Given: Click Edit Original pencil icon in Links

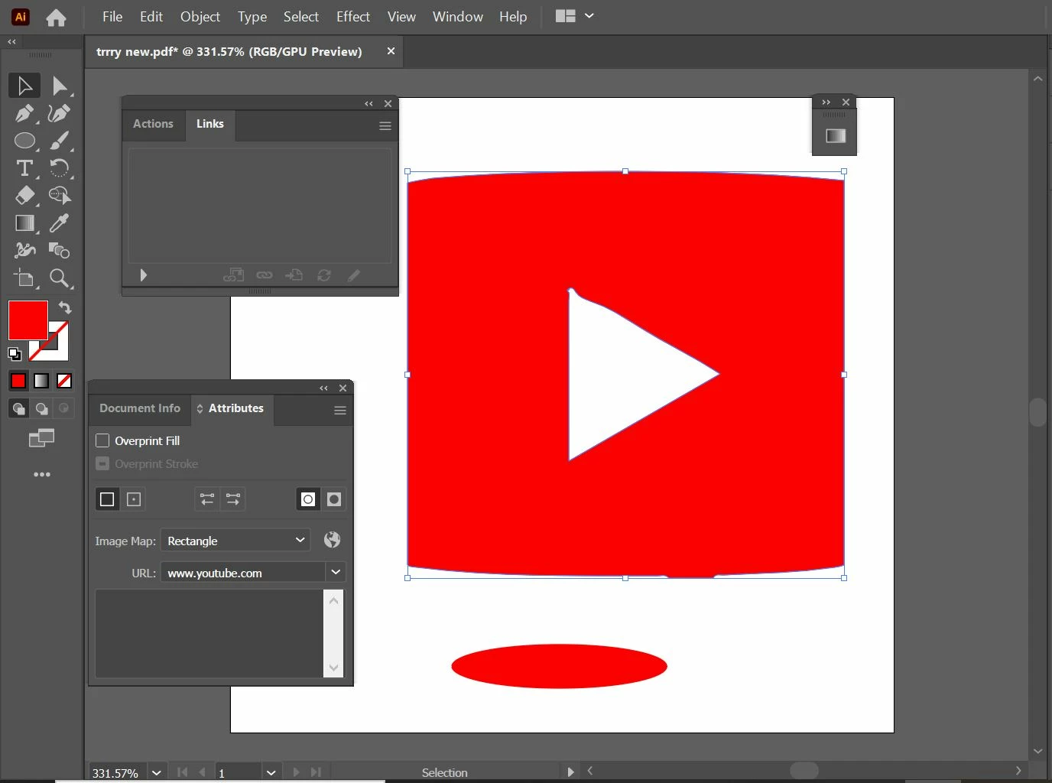Looking at the screenshot, I should pyautogui.click(x=353, y=275).
